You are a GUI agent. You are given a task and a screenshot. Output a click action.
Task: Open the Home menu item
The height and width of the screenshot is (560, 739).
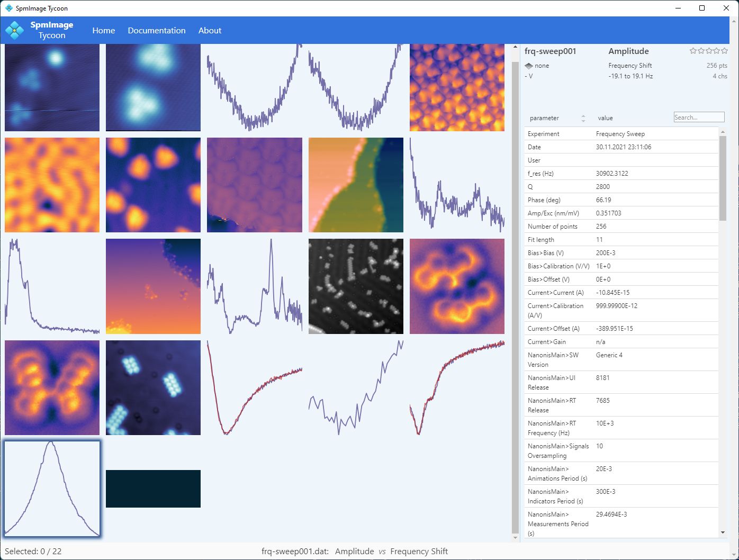point(103,31)
